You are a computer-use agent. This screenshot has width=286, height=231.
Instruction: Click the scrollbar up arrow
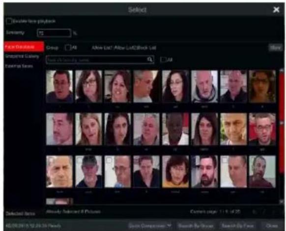282,70
